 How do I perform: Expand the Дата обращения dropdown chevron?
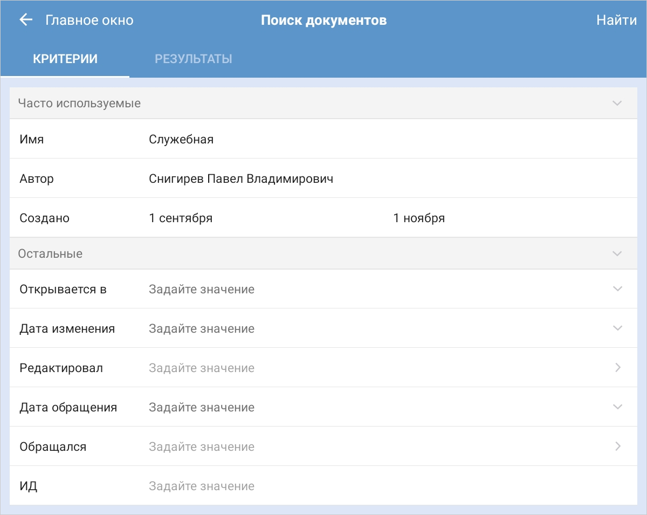point(617,407)
